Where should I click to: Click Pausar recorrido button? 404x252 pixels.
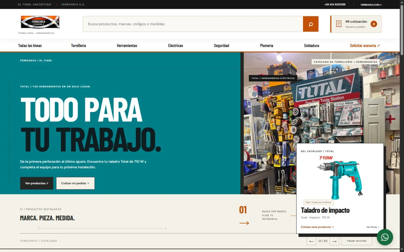pyautogui.click(x=357, y=241)
